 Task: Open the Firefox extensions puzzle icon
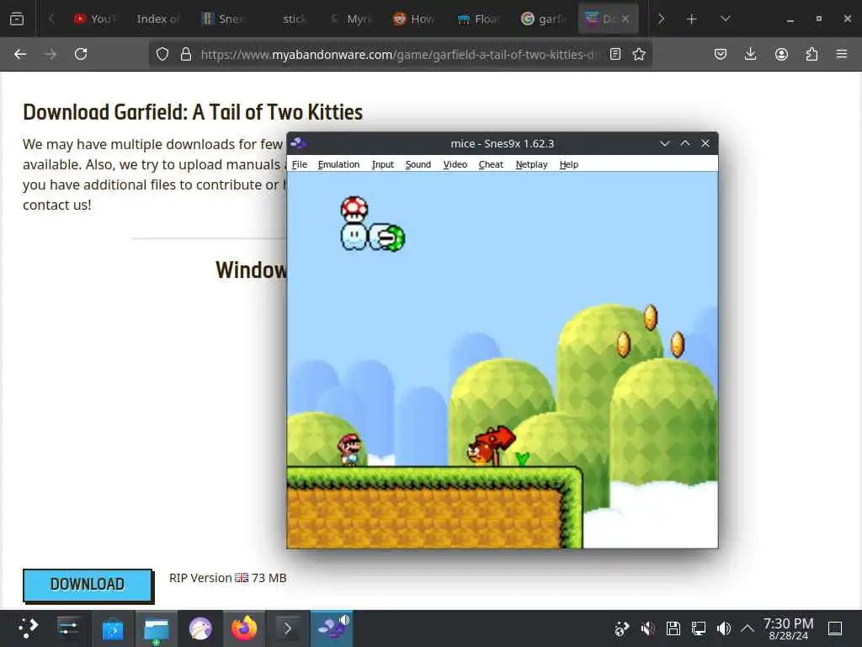click(x=811, y=54)
